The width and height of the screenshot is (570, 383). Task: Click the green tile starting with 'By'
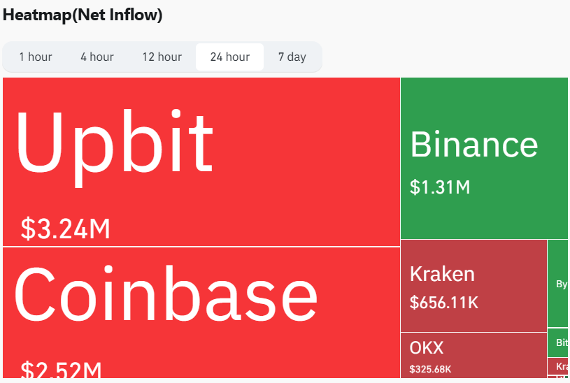pyautogui.click(x=557, y=284)
